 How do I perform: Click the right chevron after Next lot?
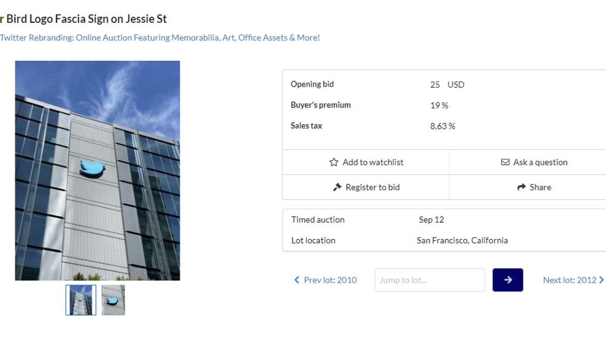pyautogui.click(x=601, y=280)
